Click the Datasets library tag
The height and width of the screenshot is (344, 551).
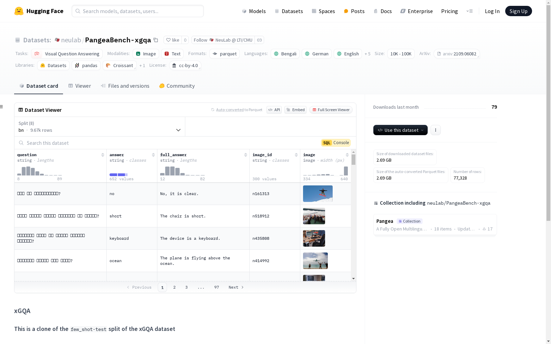[x=53, y=65]
